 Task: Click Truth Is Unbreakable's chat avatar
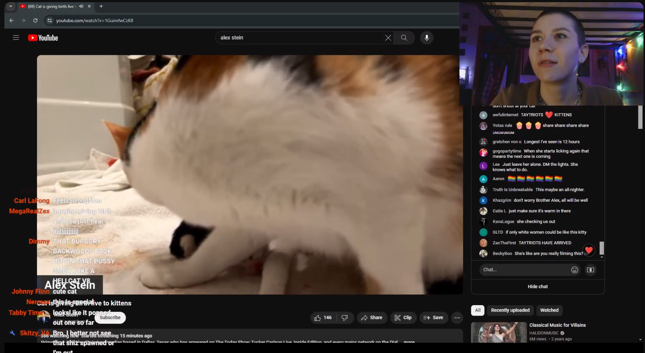[x=483, y=190]
